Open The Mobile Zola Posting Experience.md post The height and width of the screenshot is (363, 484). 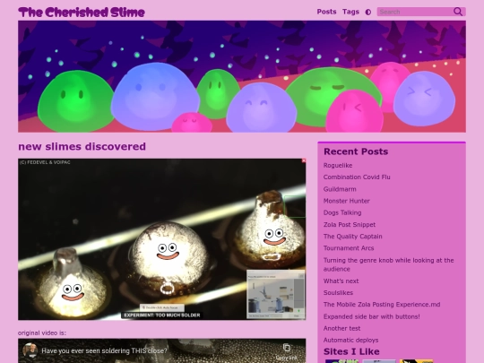coord(382,305)
